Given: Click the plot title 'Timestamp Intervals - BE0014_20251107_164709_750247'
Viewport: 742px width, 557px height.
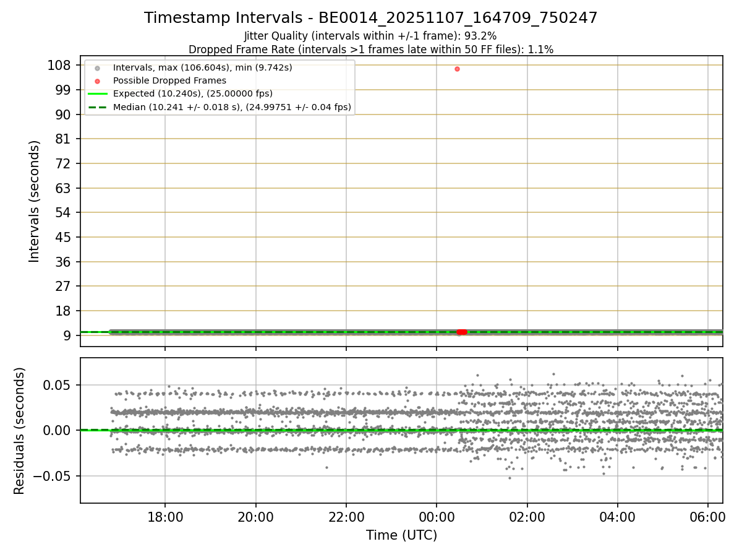Looking at the screenshot, I should coord(371,18).
